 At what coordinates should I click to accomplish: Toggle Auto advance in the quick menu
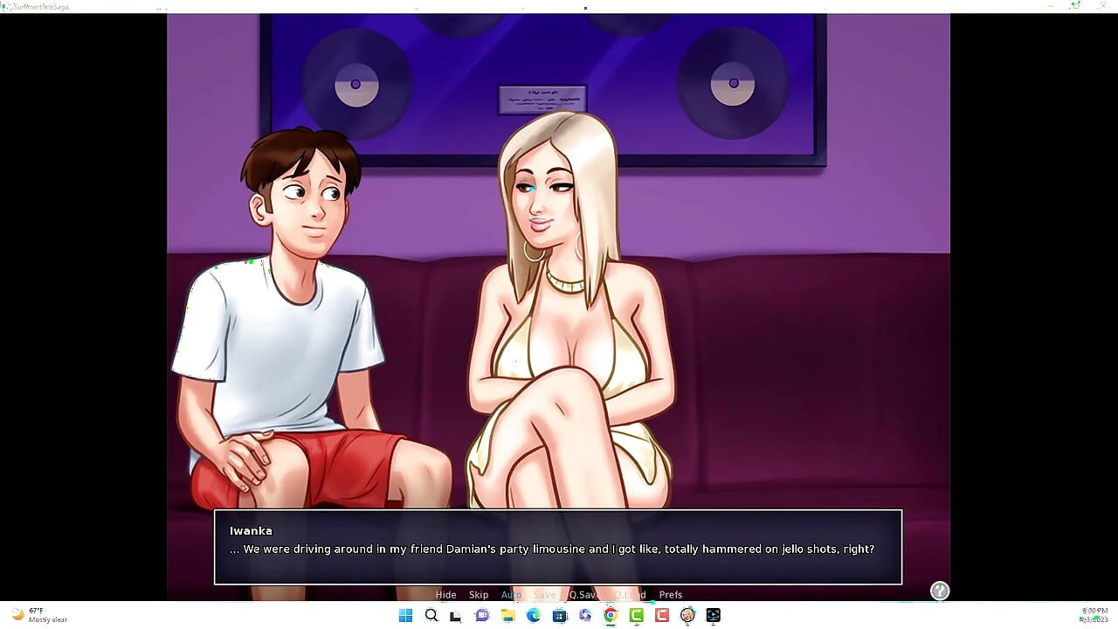click(511, 595)
